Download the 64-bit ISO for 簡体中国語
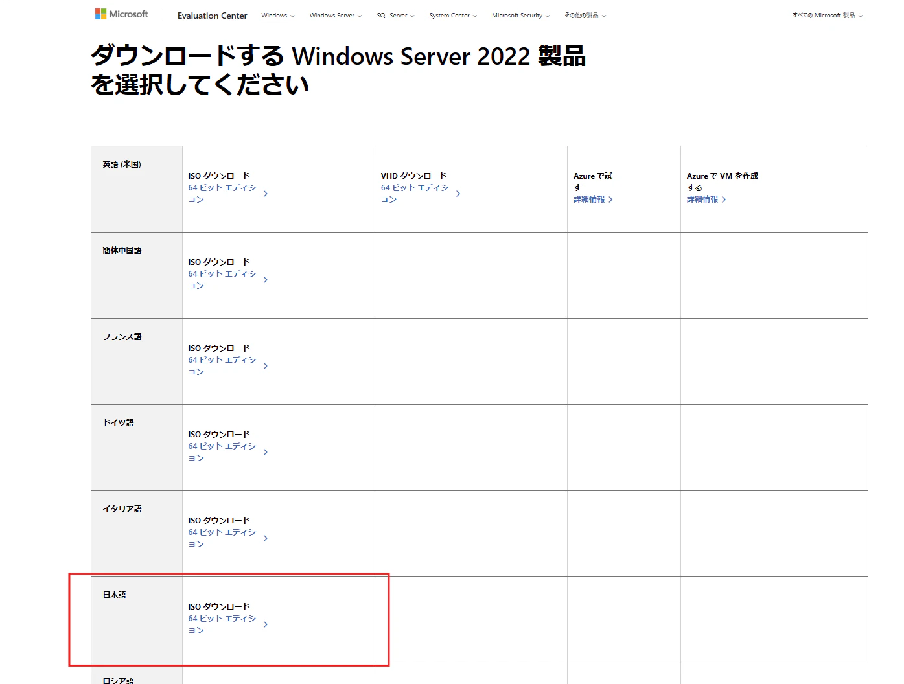The width and height of the screenshot is (904, 684). click(x=222, y=280)
